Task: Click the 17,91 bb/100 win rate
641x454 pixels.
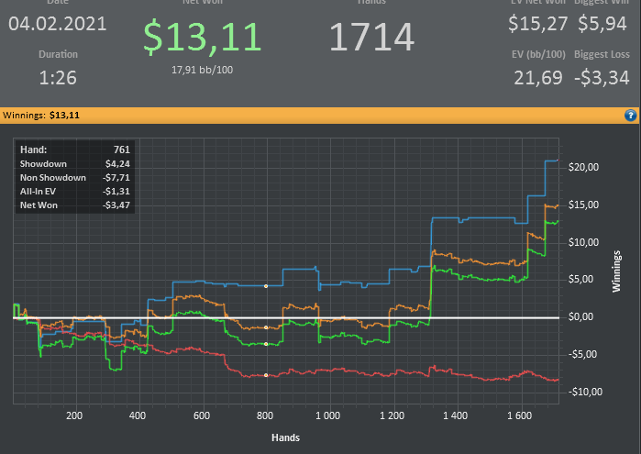Action: coord(203,70)
